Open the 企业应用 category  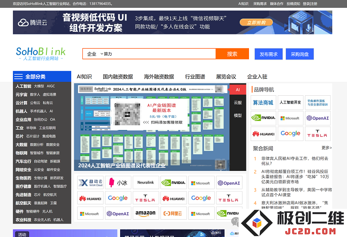(23, 120)
